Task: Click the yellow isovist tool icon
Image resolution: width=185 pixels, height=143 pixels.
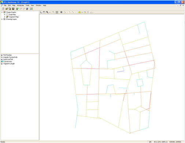Action: (79, 12)
